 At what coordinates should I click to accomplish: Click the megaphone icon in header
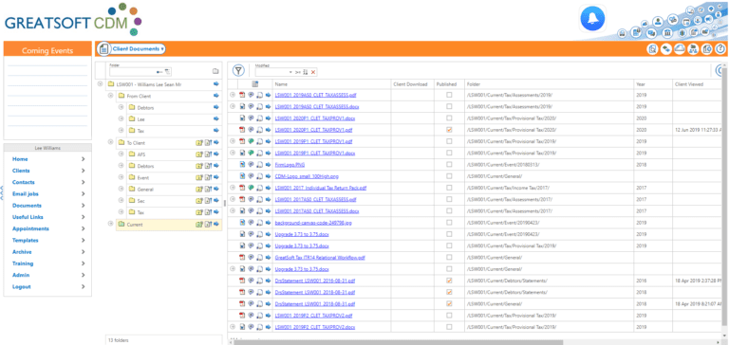pos(708,20)
